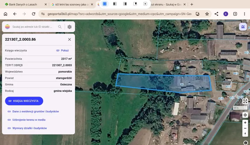
Task: Click parcel label 84/2 on the map
Action: pyautogui.click(x=236, y=73)
